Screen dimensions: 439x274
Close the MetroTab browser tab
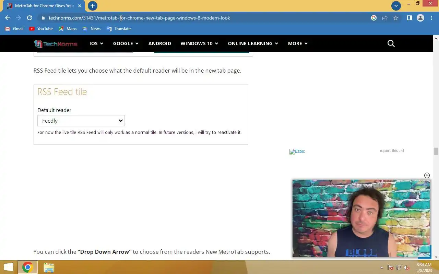80,6
